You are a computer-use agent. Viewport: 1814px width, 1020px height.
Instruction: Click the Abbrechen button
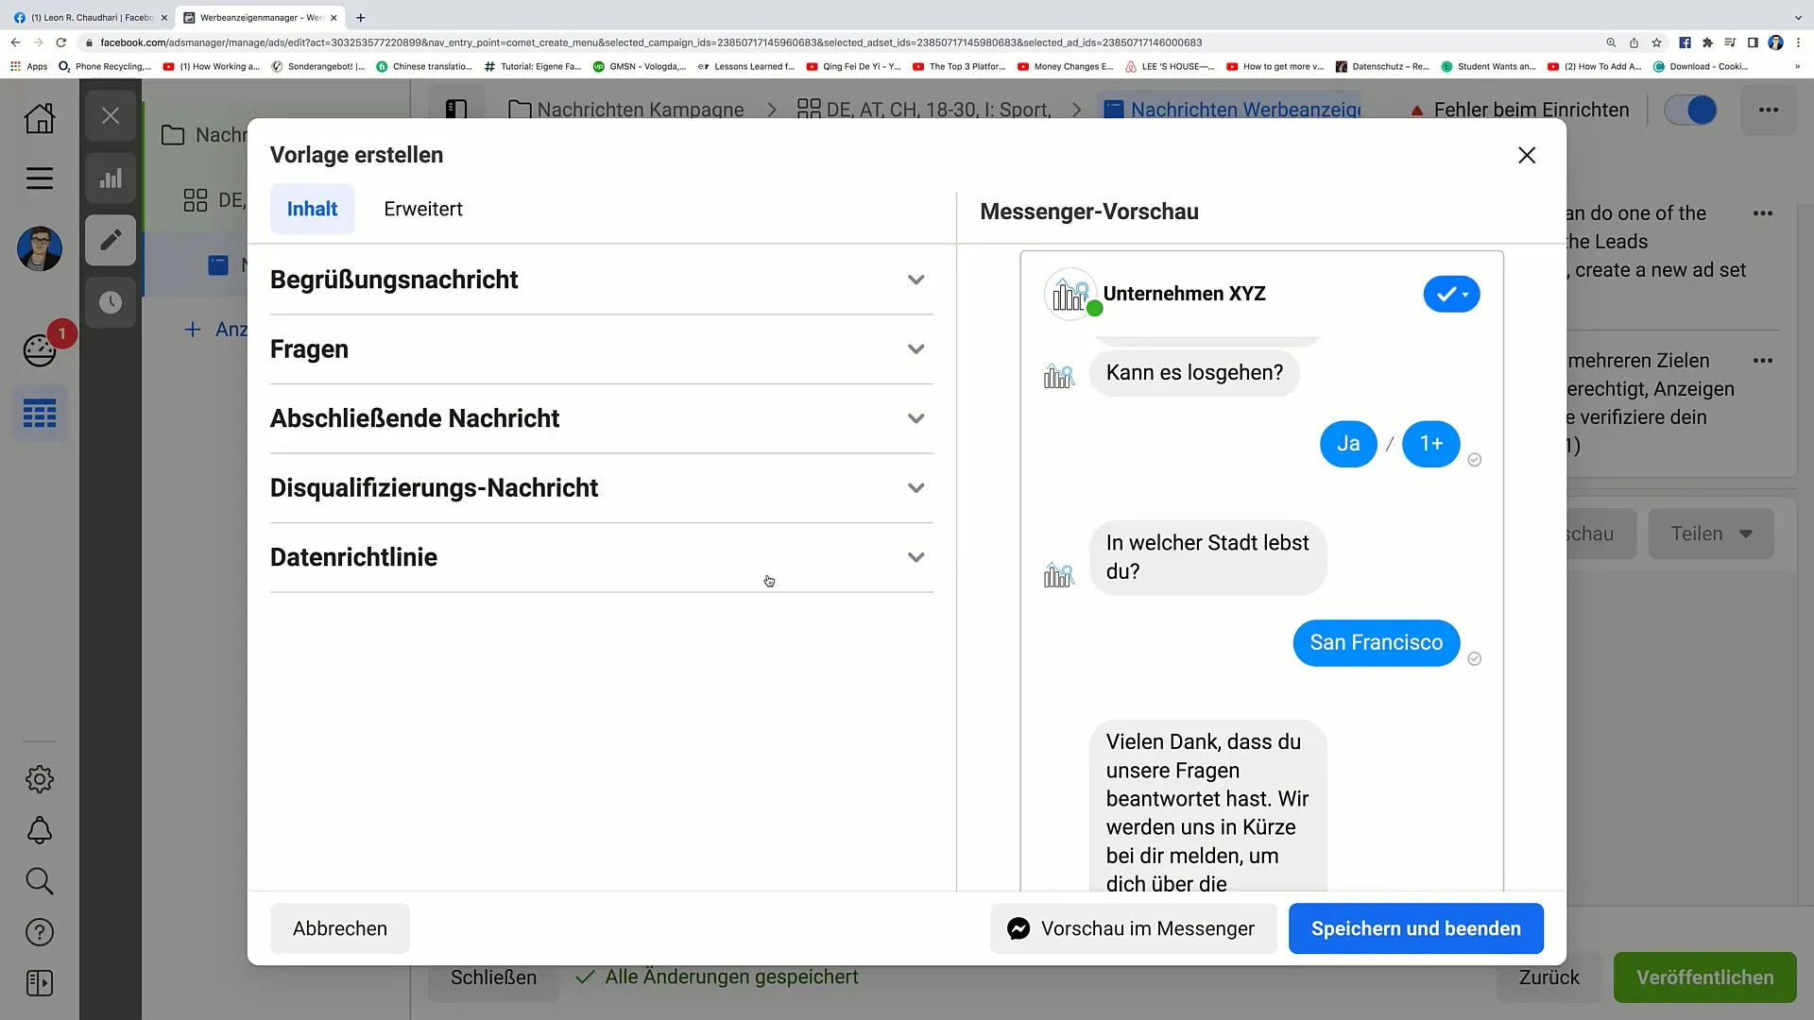click(x=340, y=928)
